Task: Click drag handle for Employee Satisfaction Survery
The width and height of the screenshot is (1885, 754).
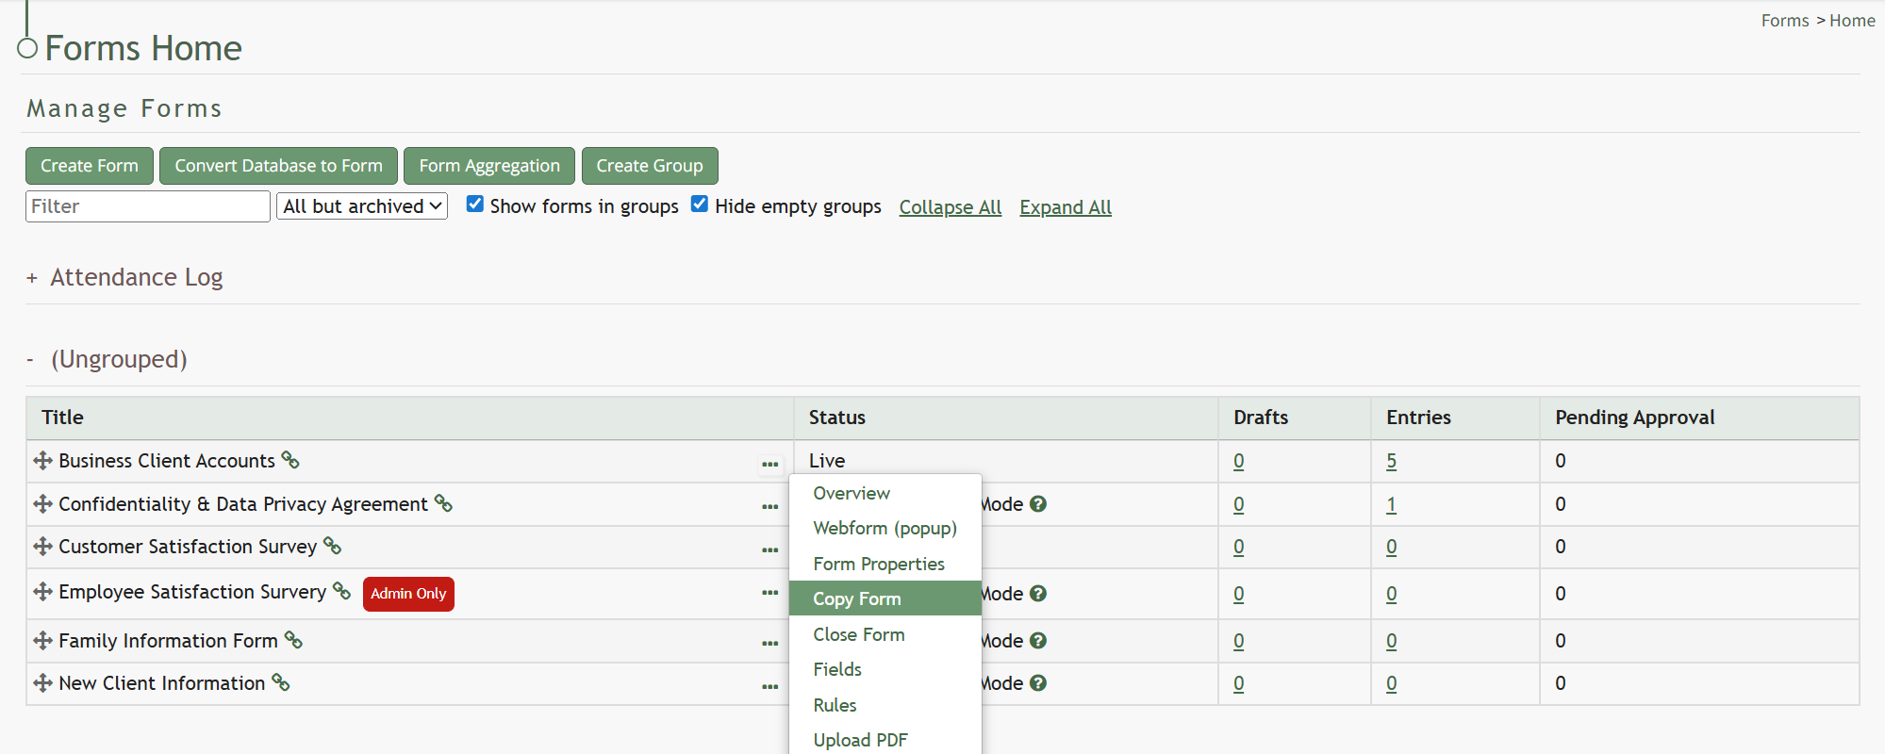Action: tap(42, 592)
